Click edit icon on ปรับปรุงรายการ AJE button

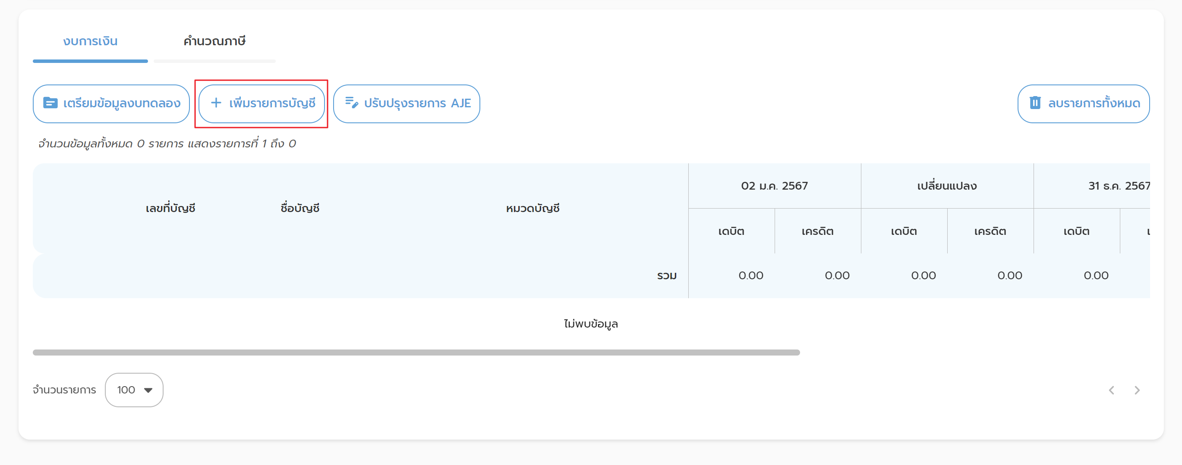point(351,103)
